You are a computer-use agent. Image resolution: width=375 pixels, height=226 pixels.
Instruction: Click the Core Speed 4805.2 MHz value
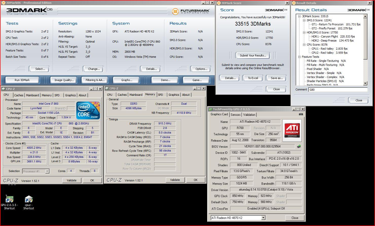(34, 148)
